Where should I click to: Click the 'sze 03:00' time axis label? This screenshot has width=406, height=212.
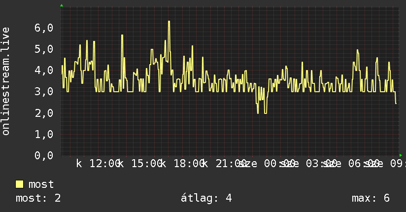[x=308, y=164]
